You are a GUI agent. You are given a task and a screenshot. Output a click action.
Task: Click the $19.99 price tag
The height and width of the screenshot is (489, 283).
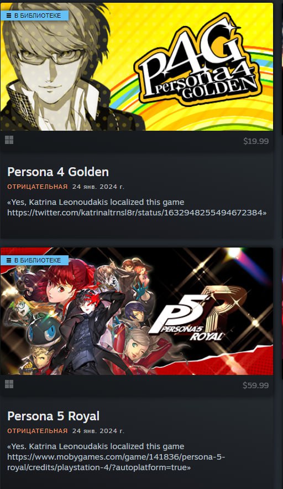[x=256, y=141]
